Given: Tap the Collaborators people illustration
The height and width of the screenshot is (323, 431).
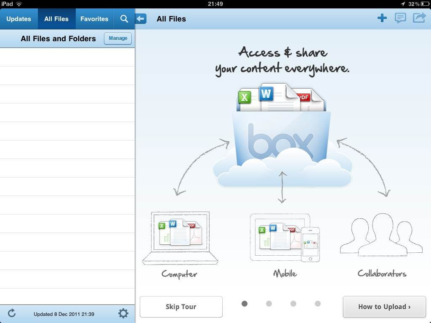Looking at the screenshot, I should (381, 236).
